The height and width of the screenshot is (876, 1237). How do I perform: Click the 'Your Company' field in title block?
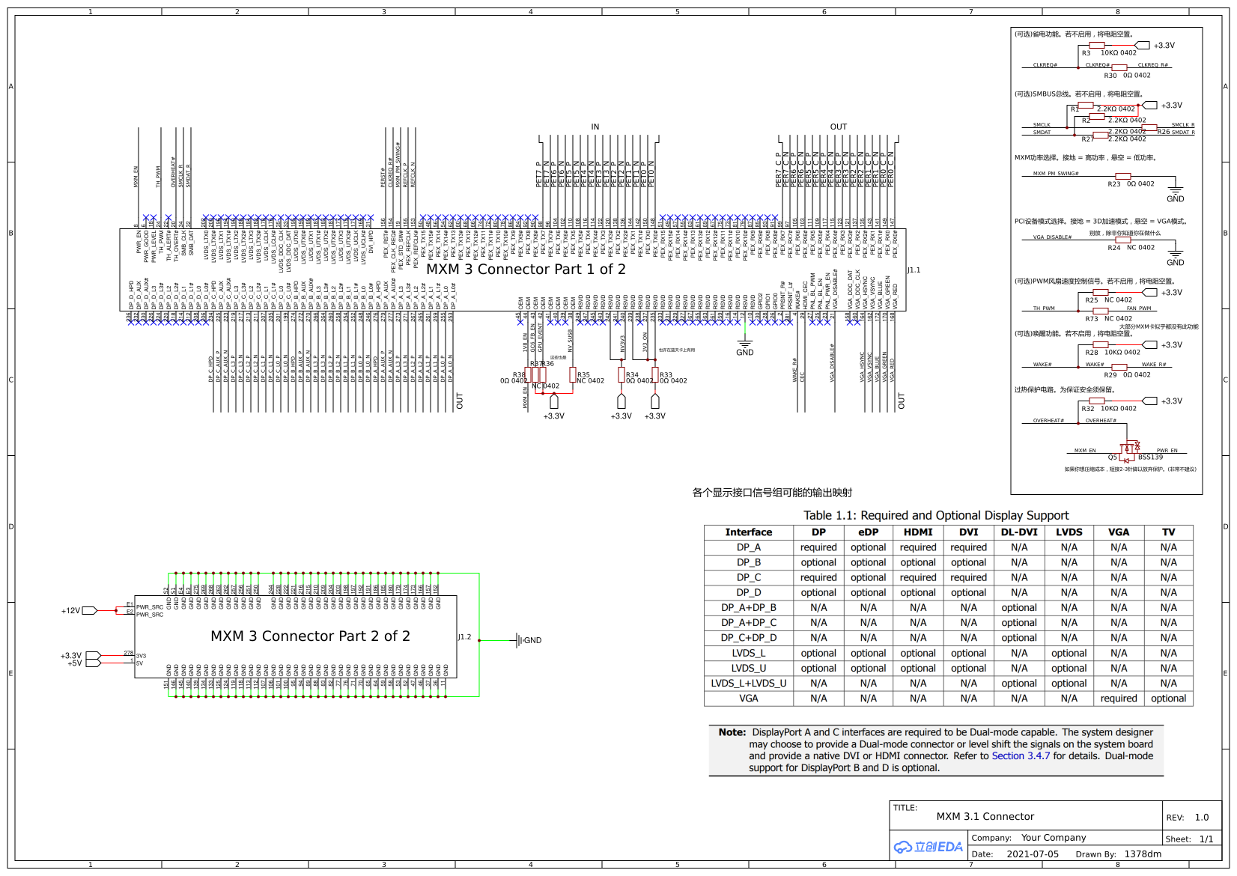[x=1053, y=838]
